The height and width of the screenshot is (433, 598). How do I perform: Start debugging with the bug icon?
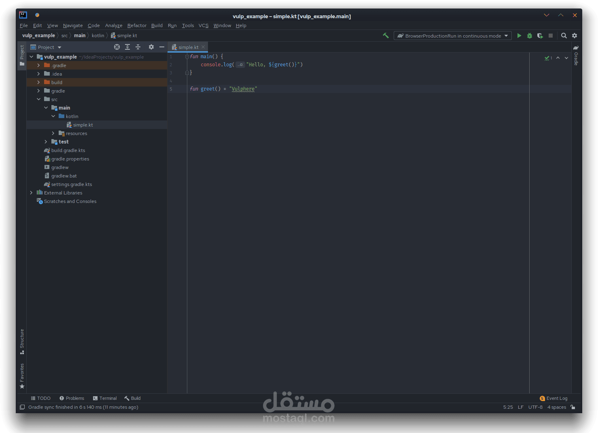click(x=530, y=36)
